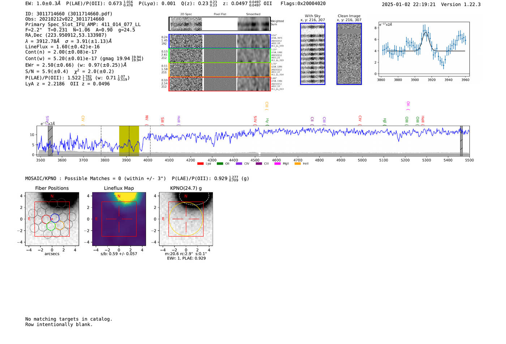Screen dimensions: 506x344
Task: Click the orange HeII legend swatch
Action: (x=297, y=164)
